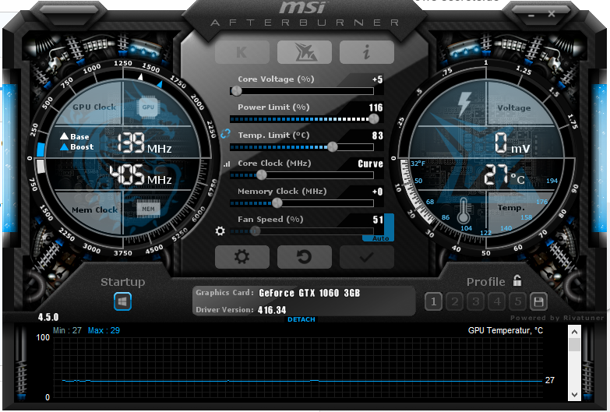The height and width of the screenshot is (412, 610).
Task: Select profile slot 5
Action: pos(518,301)
